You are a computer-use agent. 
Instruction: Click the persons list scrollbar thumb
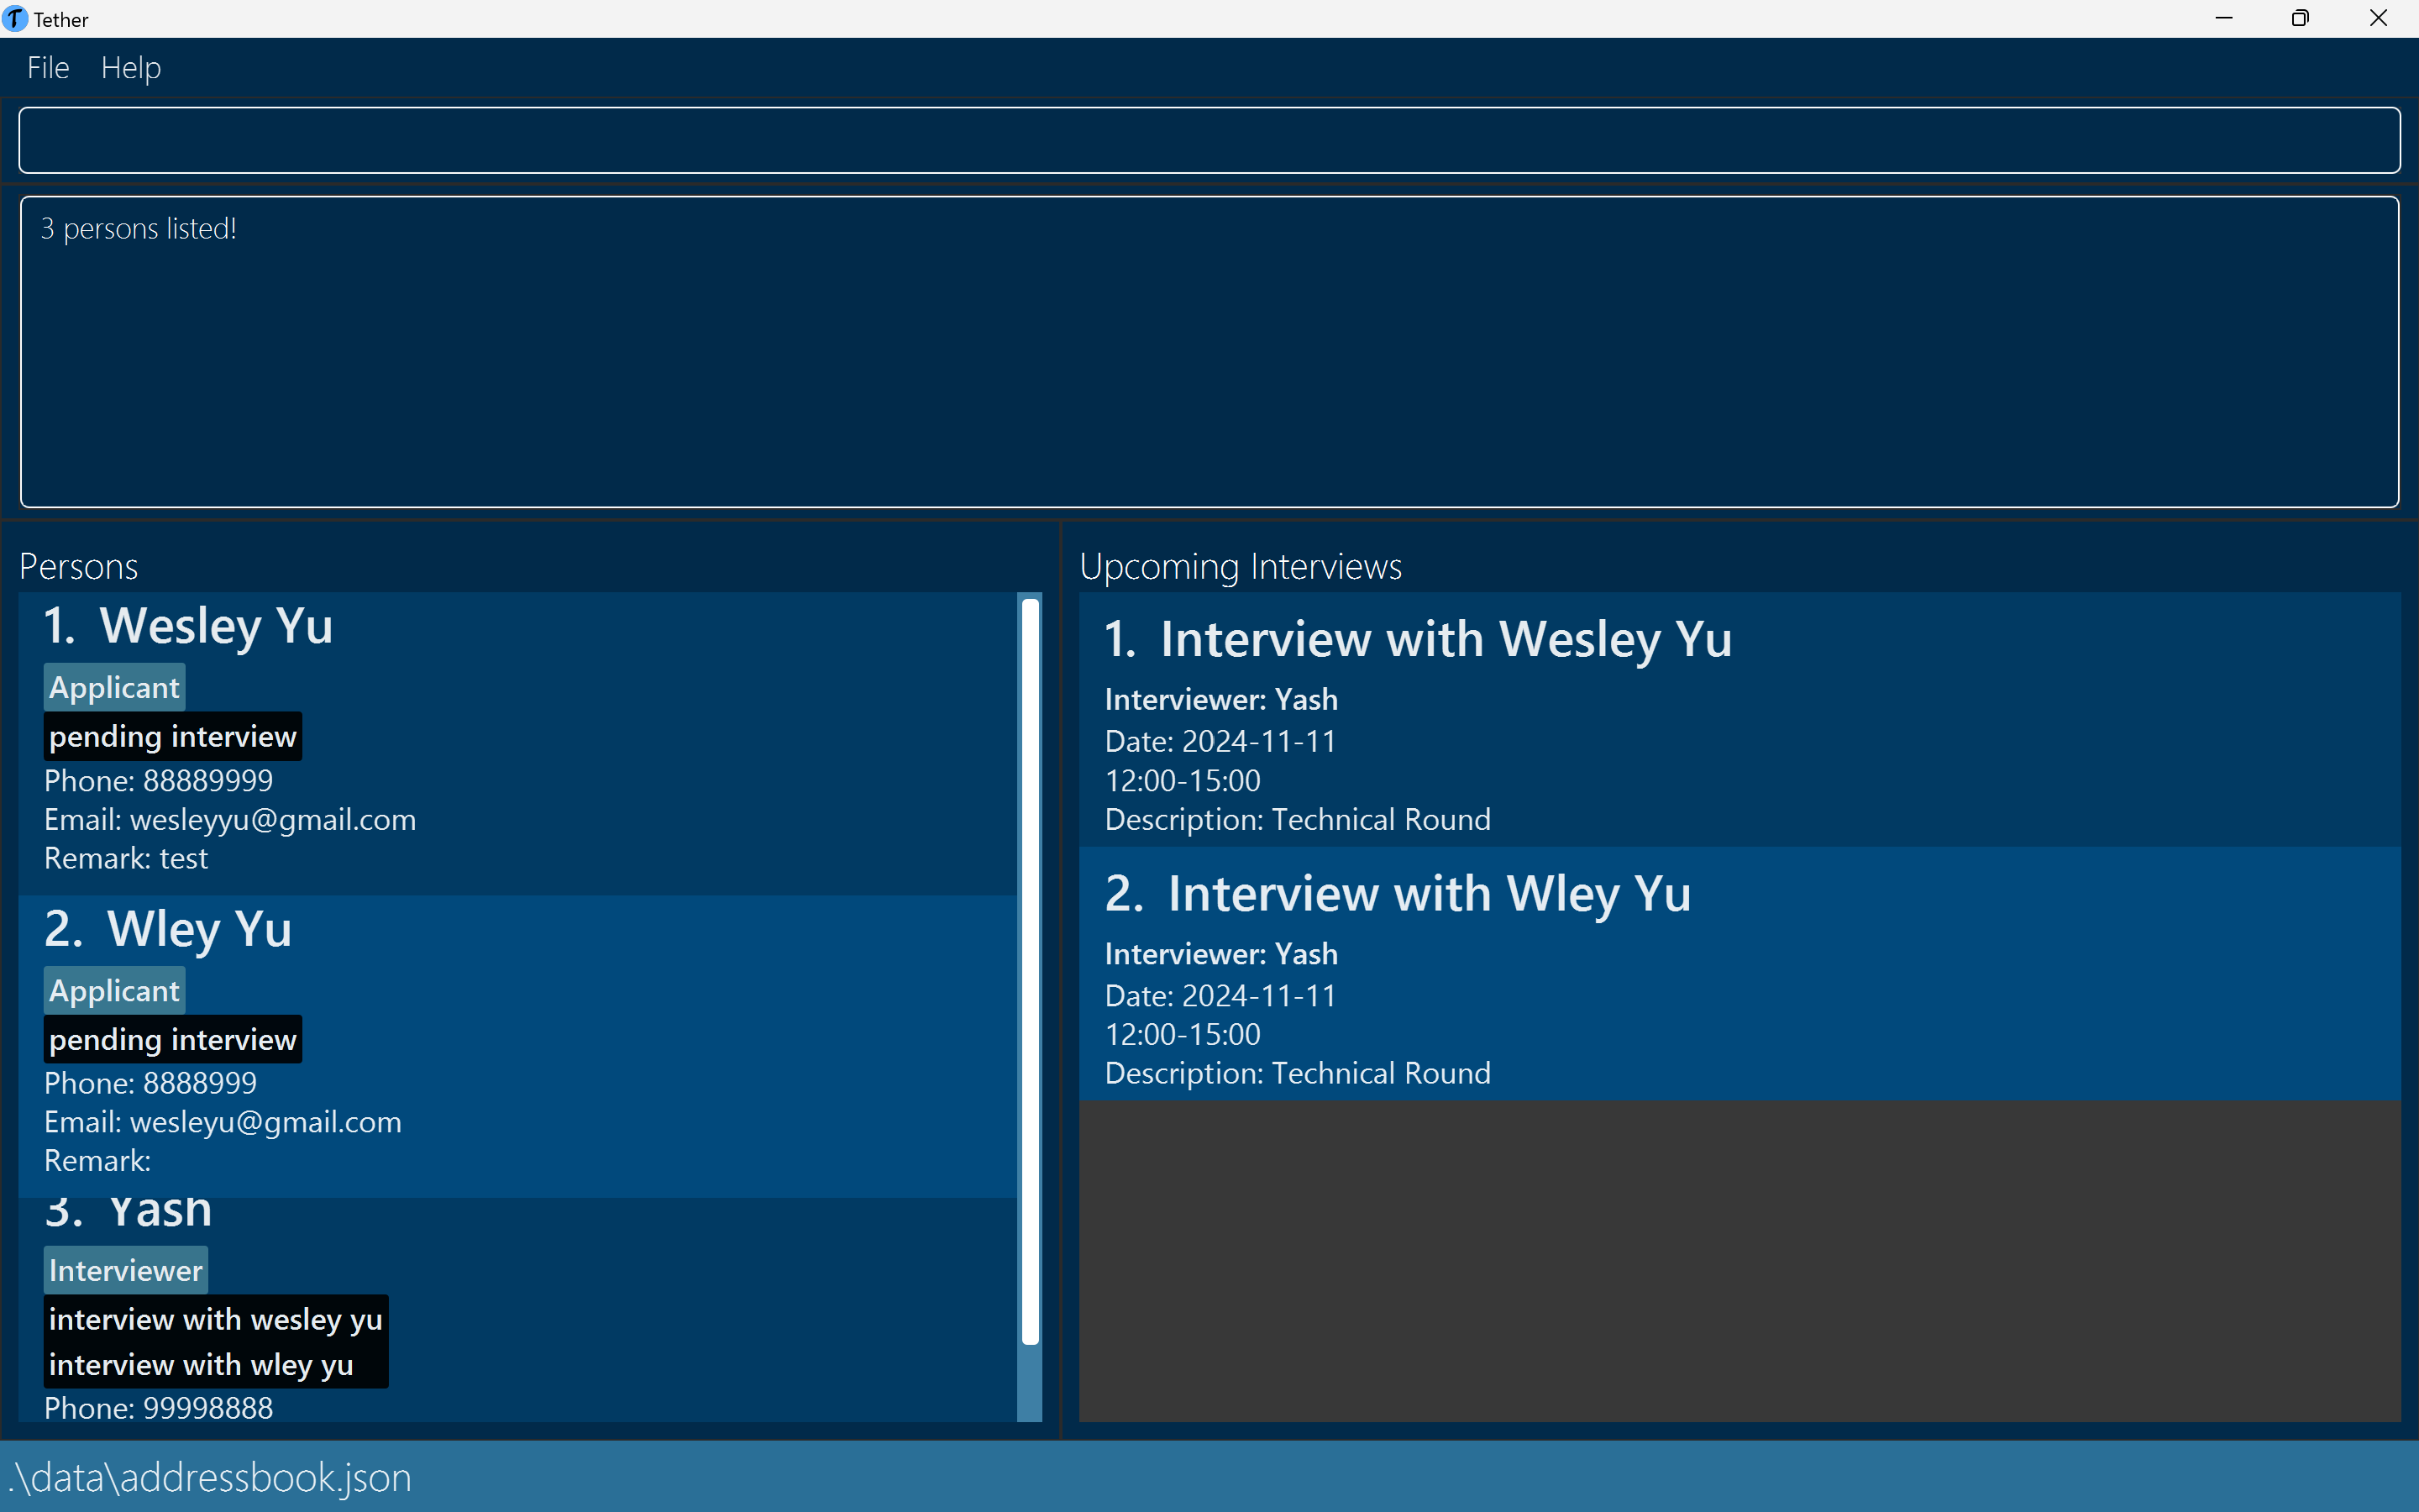coord(1030,970)
